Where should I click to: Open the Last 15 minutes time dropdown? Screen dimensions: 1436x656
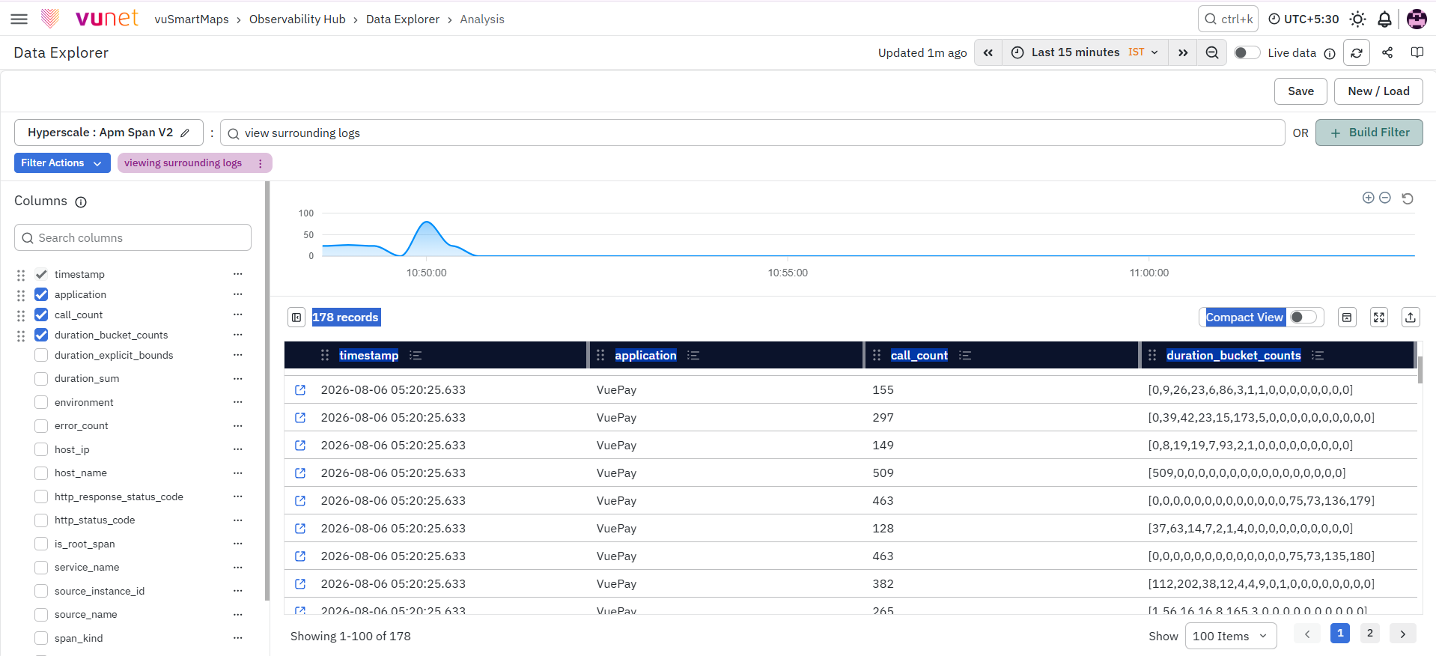1085,52
